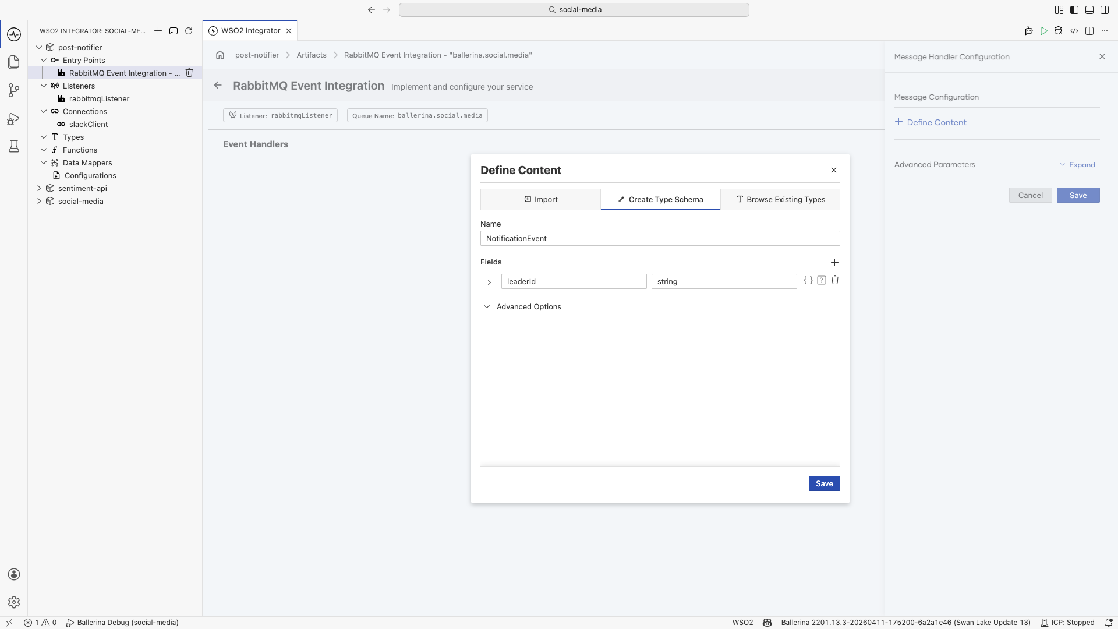Select the Create Type Schema tab
The width and height of the screenshot is (1118, 629).
(660, 199)
